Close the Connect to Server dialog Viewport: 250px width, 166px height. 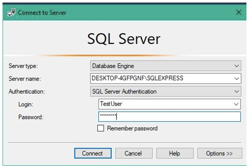239,12
